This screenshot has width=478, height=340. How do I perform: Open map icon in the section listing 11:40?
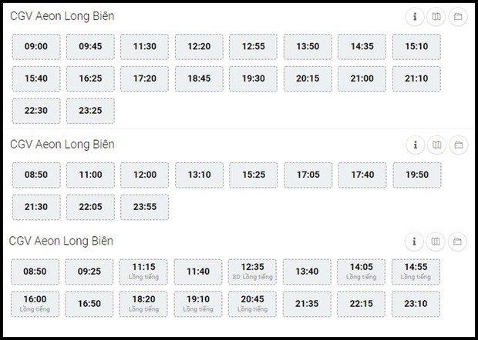(436, 242)
